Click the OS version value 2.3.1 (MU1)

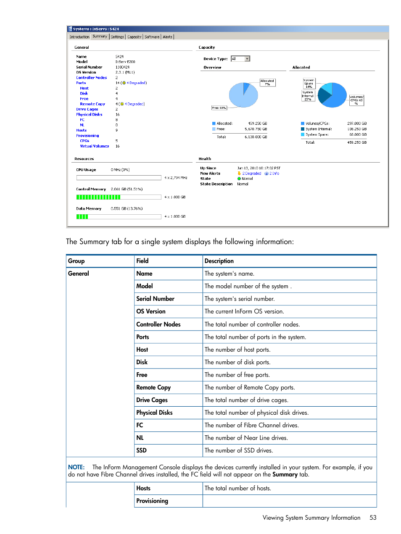(125, 73)
